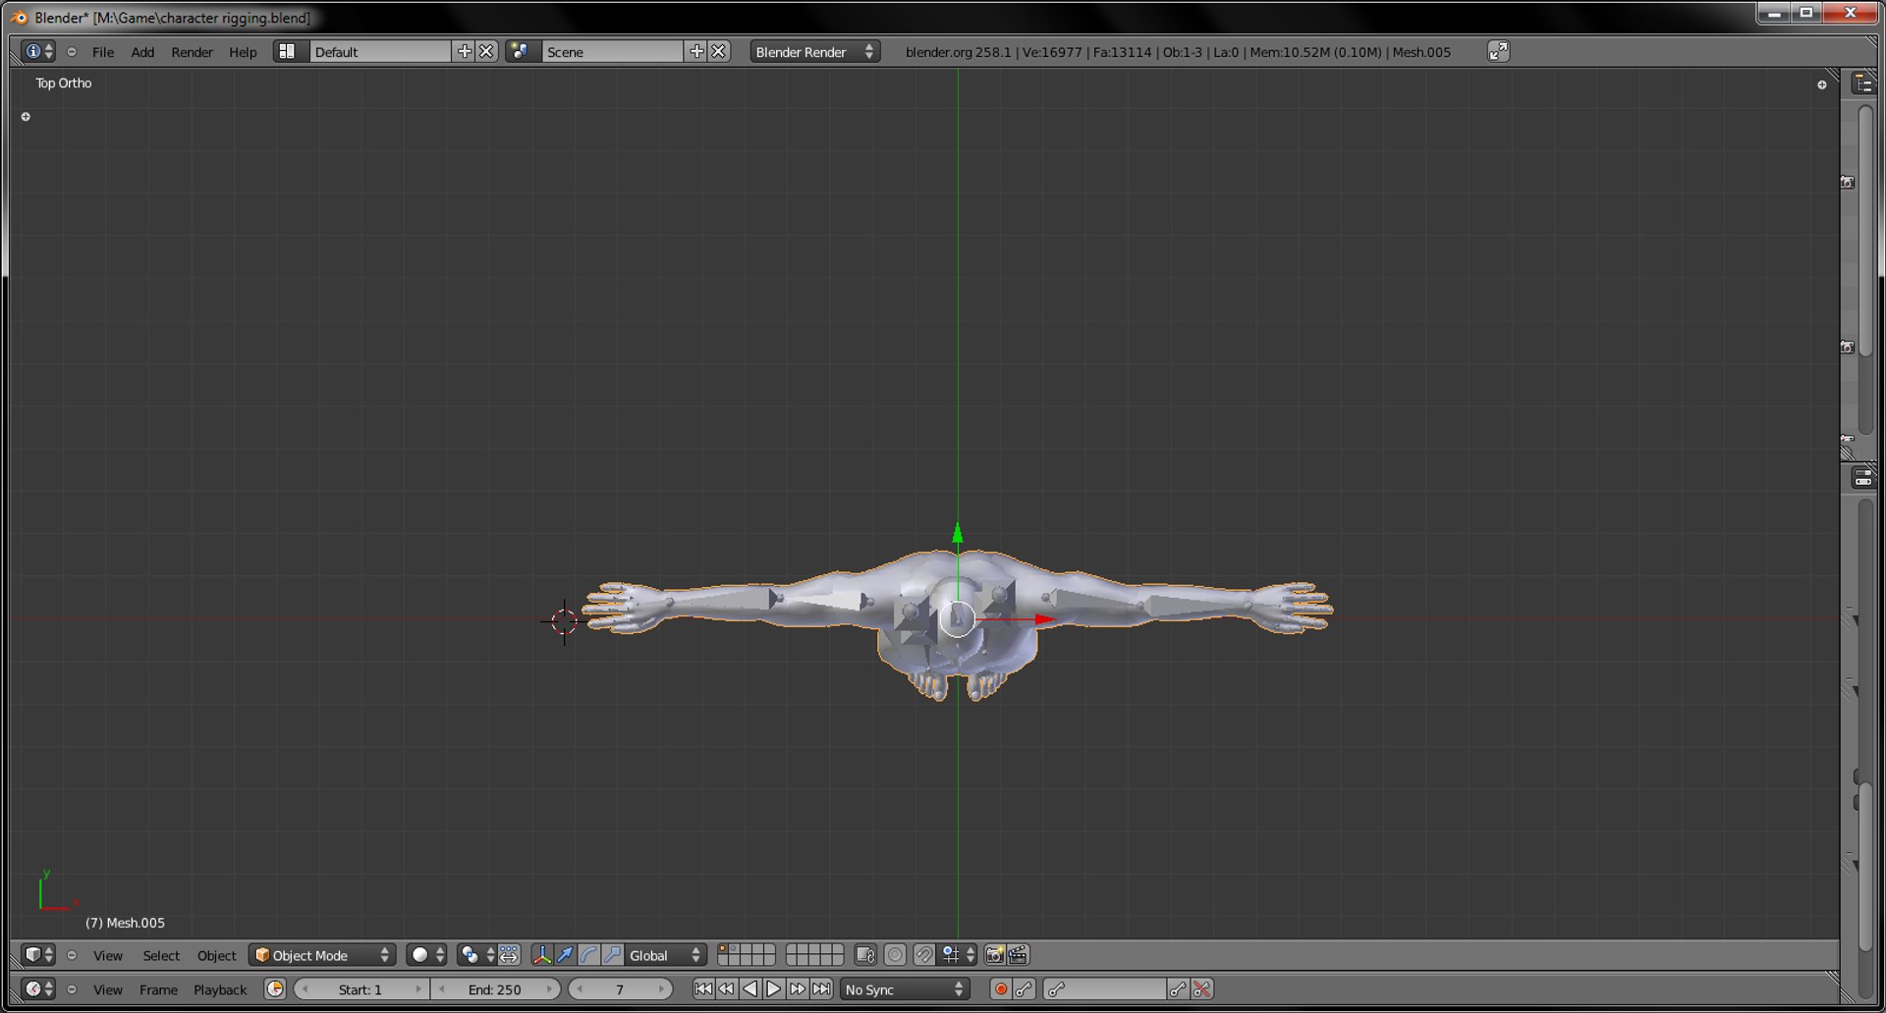
Task: Render OpenGL animation of viewport
Action: pos(1018,955)
